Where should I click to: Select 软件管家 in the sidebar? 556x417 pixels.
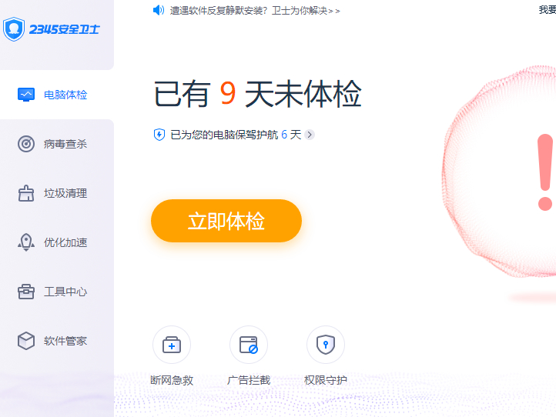coord(57,341)
